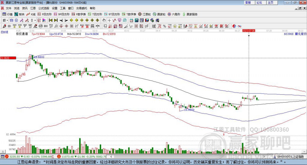Viewport: 307px width, 165px height.
Task: Open the 江恩轮 Gann wheel
Action: click(x=145, y=14)
